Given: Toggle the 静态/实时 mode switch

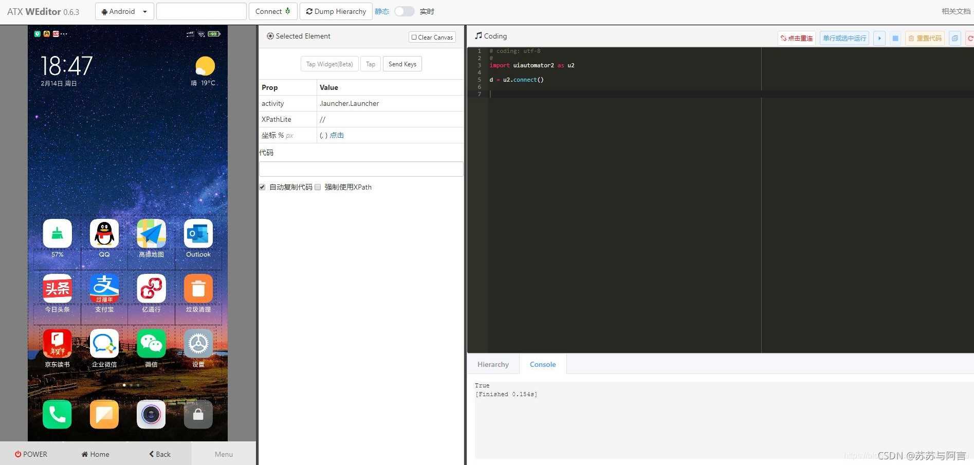Looking at the screenshot, I should click(404, 11).
